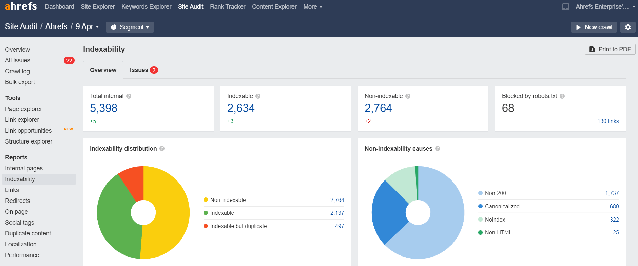Screen dimensions: 638x266
Task: Click help icon next to Non-indexable card title
Action: [x=408, y=96]
